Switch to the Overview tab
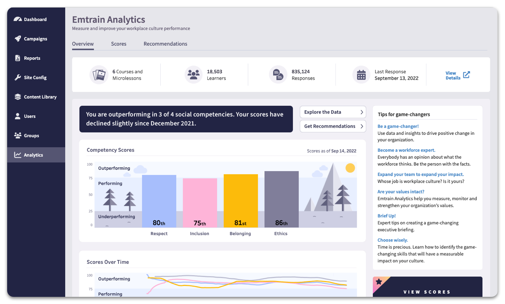This screenshot has height=304, width=505. pyautogui.click(x=83, y=44)
